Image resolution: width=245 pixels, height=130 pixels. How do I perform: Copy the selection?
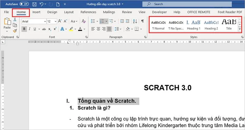(15, 25)
